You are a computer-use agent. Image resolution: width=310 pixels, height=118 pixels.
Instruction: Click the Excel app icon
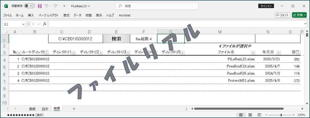(x=6, y=6)
